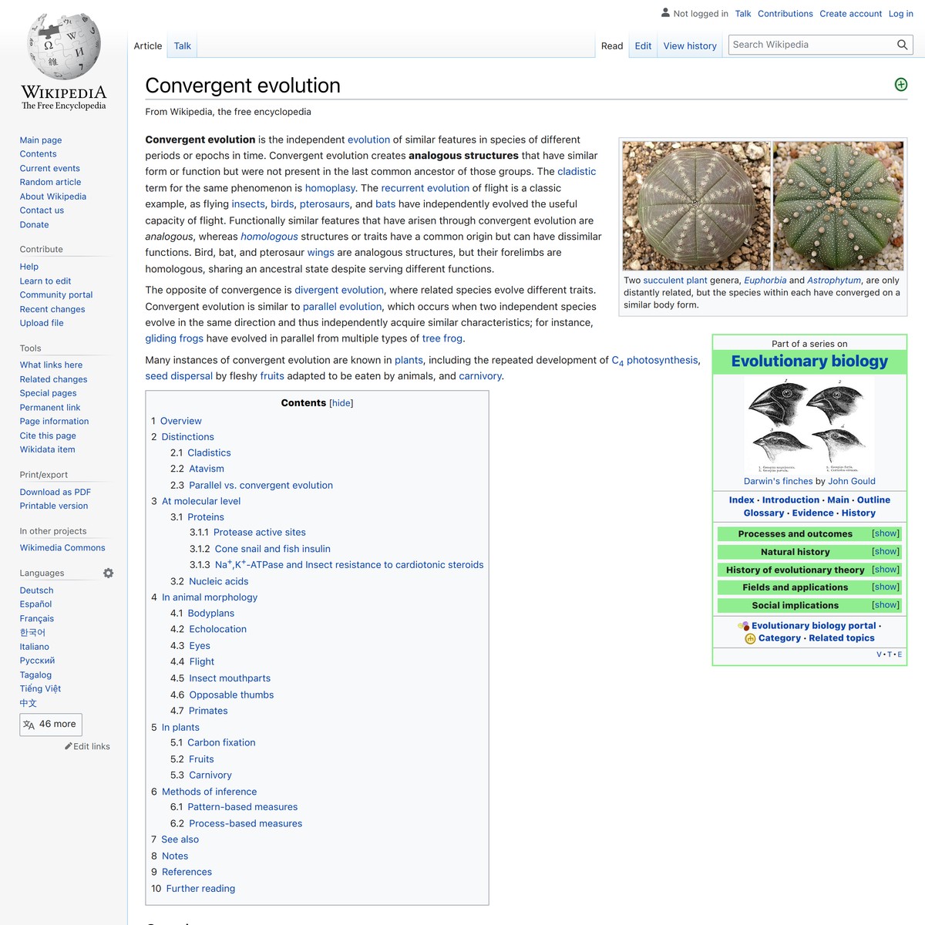Image resolution: width=925 pixels, height=925 pixels.
Task: Open the View history tab
Action: [x=689, y=45]
